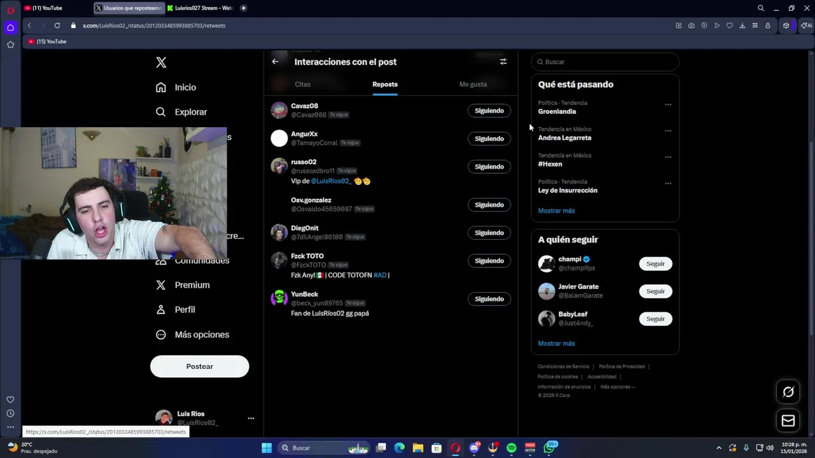The height and width of the screenshot is (458, 815).
Task: Open more options for Ley de Insurrección trend
Action: tap(668, 183)
